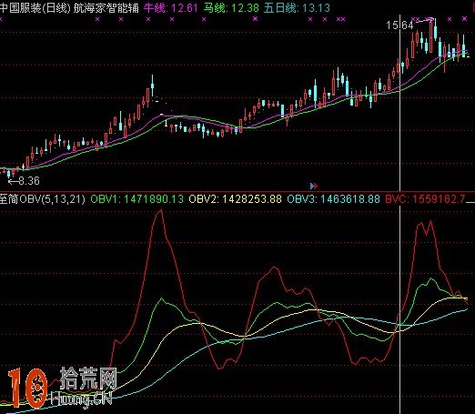Open the 至简OBV(5,13,21) indicator title
Screen dimensions: 475x414
43,199
